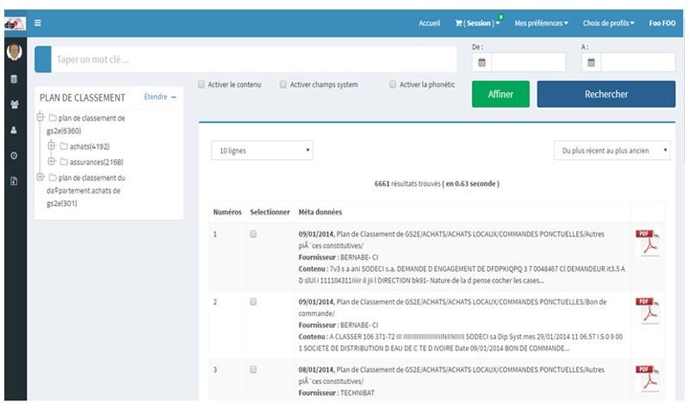689x403 pixels.
Task: Toggle the hamburger menu icon
Action: click(x=38, y=23)
